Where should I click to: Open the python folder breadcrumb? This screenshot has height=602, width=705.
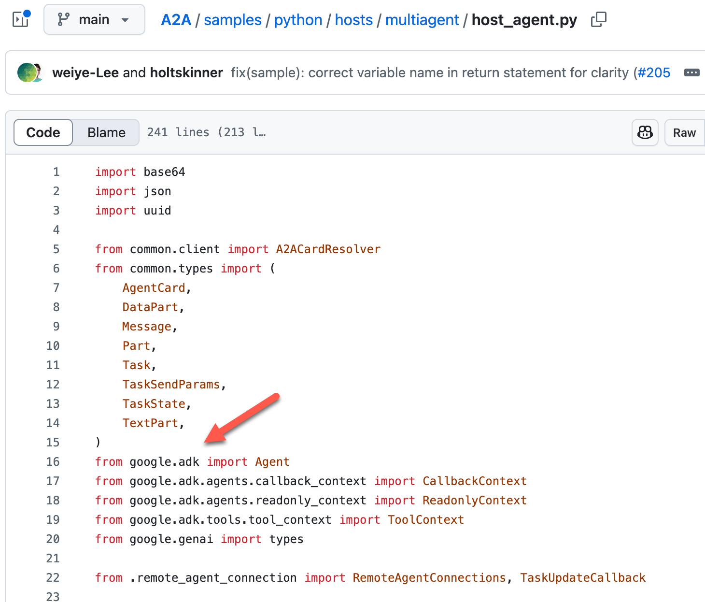click(298, 20)
